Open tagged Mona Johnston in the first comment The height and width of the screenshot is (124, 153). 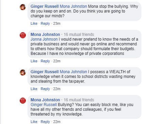tap(73, 6)
